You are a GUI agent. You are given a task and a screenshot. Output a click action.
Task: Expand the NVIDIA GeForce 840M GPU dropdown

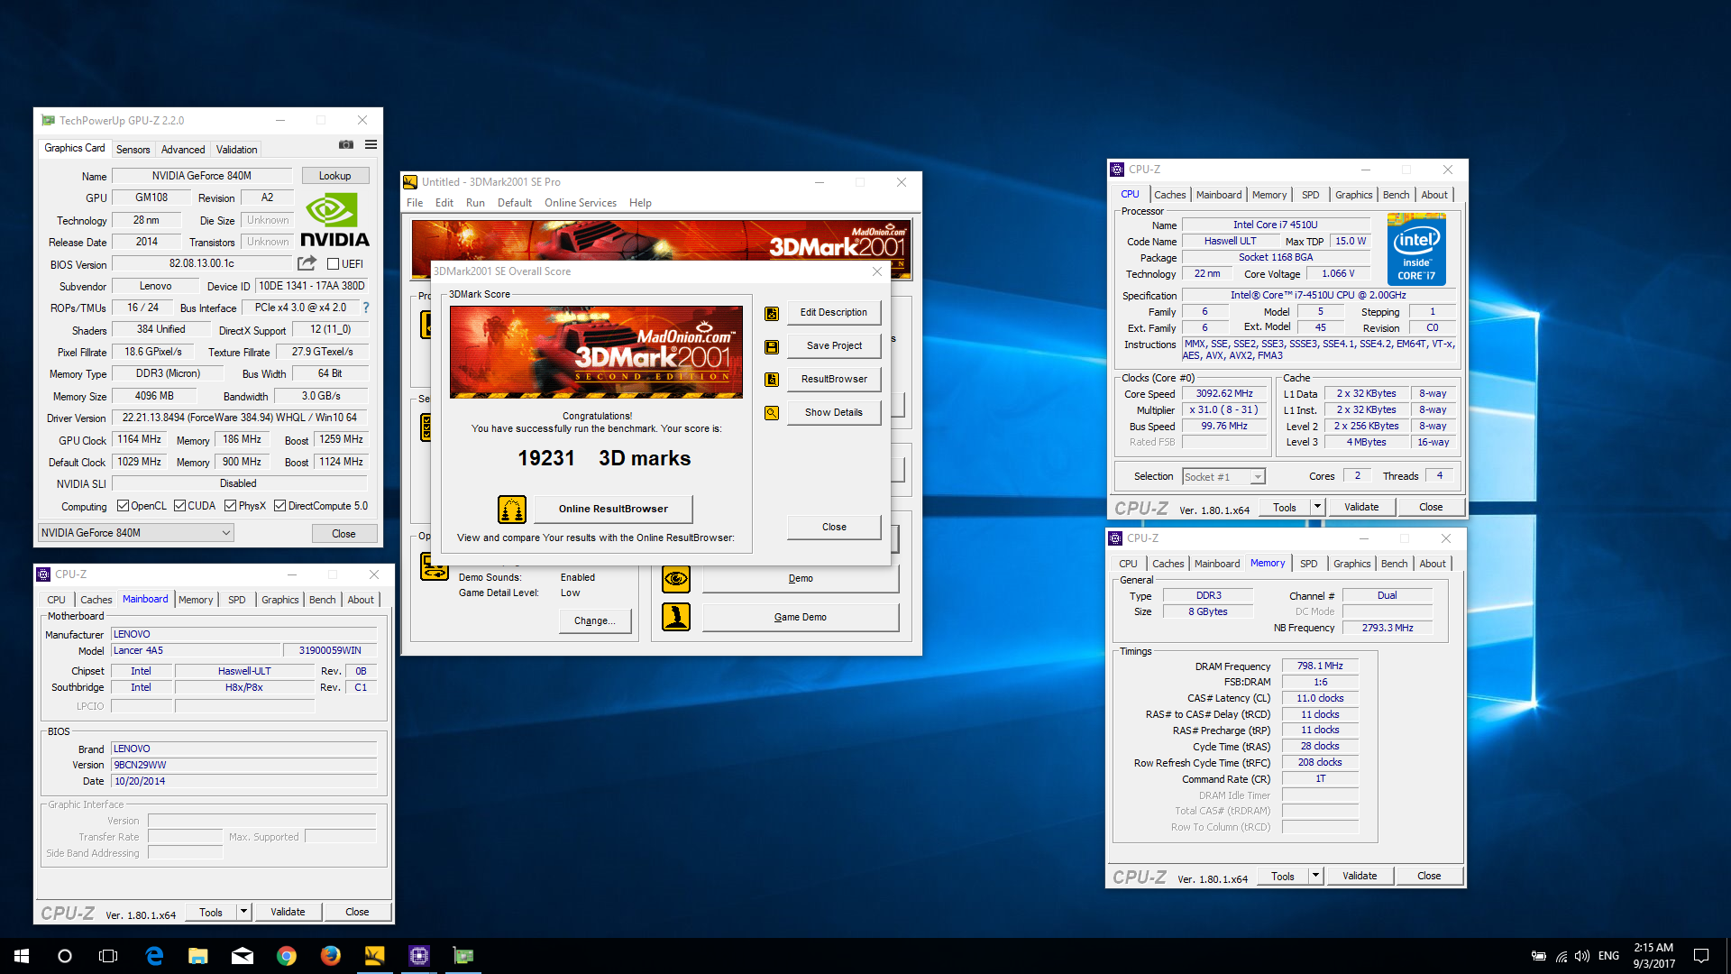click(x=135, y=533)
